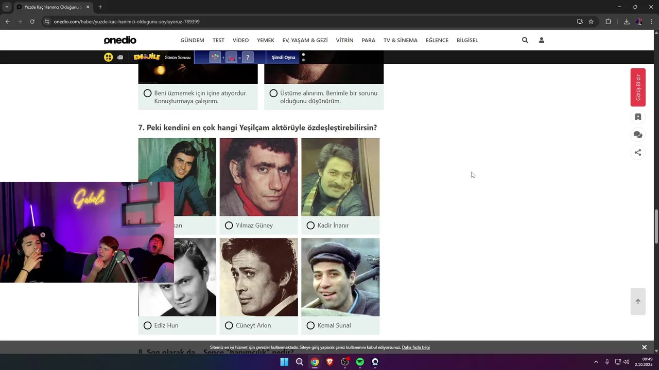
Task: Save page with the bookmark sidebar icon
Action: click(x=638, y=117)
